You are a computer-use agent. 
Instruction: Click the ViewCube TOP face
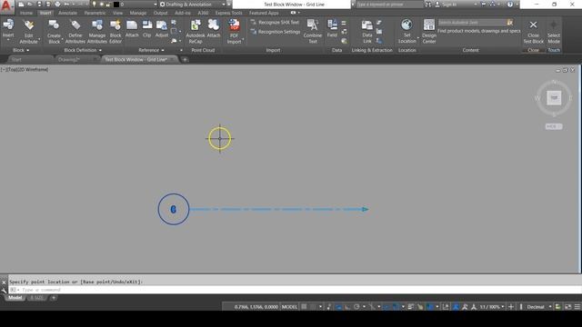click(x=554, y=97)
